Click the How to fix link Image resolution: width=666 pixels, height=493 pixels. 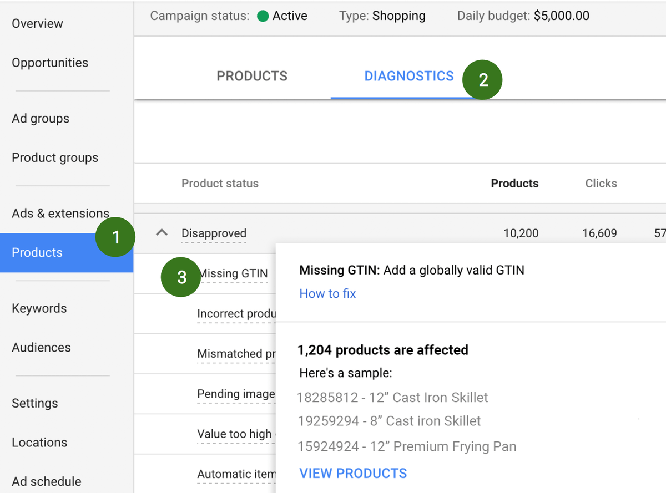(x=327, y=294)
